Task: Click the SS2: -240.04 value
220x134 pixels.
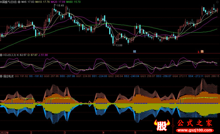Action: 132,76
